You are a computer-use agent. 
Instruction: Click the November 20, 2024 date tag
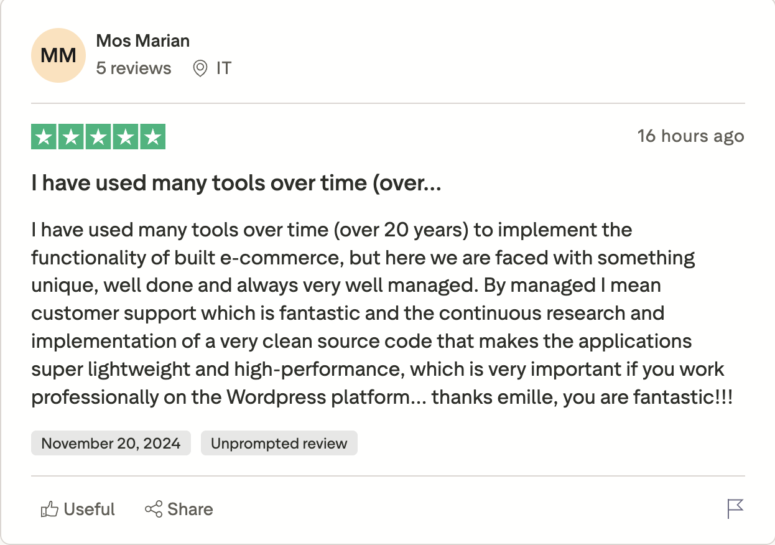tap(111, 443)
